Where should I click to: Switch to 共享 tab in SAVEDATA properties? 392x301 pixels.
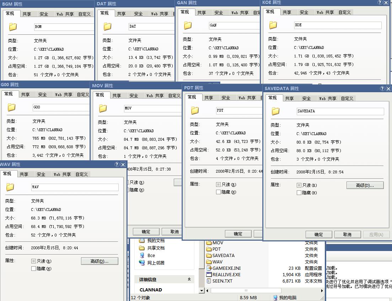[290, 99]
